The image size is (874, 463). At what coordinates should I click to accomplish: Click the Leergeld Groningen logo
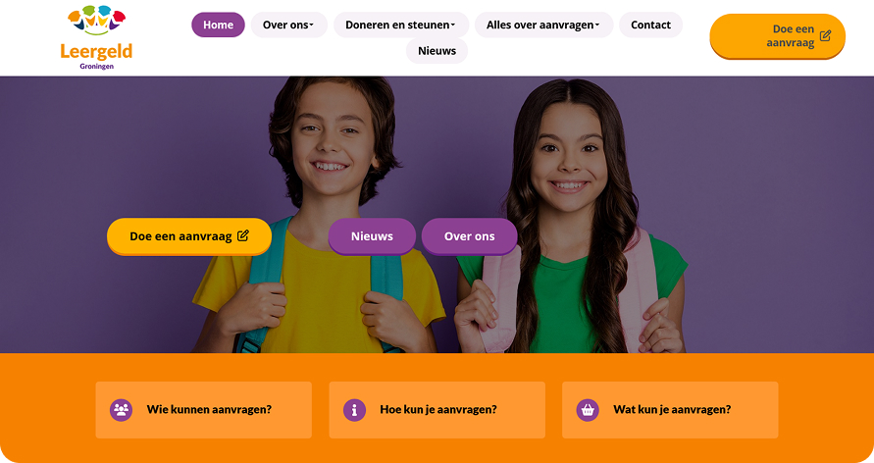[x=96, y=37]
